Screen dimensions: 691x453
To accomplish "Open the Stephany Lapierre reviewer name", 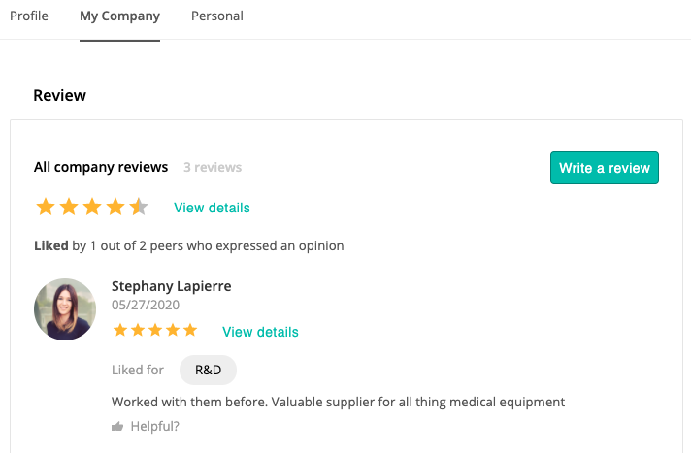I will (171, 286).
